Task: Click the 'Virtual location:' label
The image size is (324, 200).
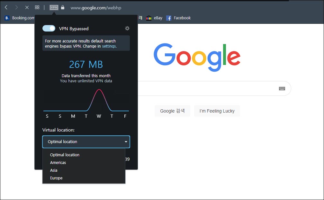Action: pos(59,130)
